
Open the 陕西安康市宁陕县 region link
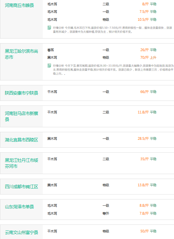point(21,93)
